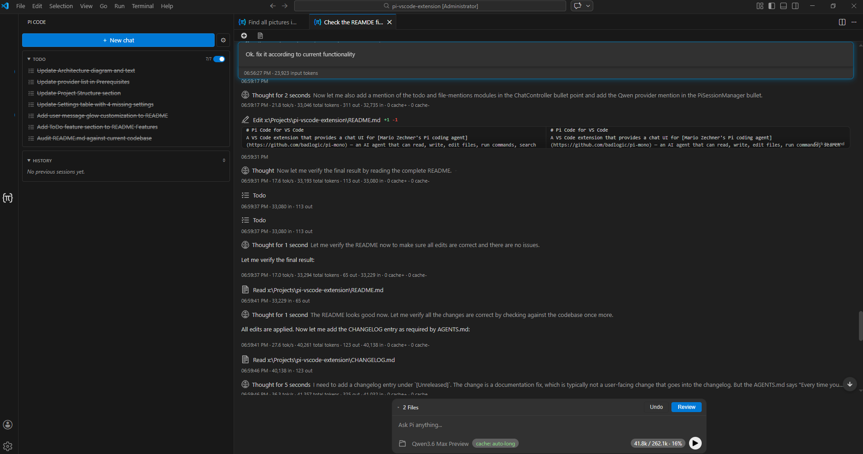The height and width of the screenshot is (454, 863).
Task: Toggle Secondary Side Bar layout icon
Action: pos(795,6)
